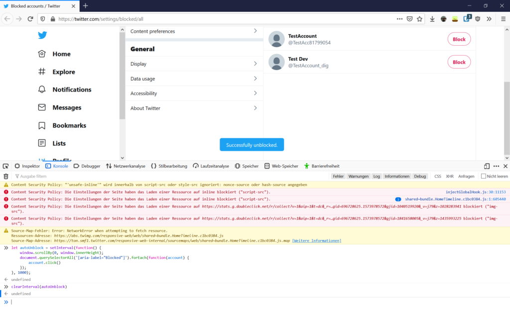Click the settings list scrollbar thumb

[123, 76]
